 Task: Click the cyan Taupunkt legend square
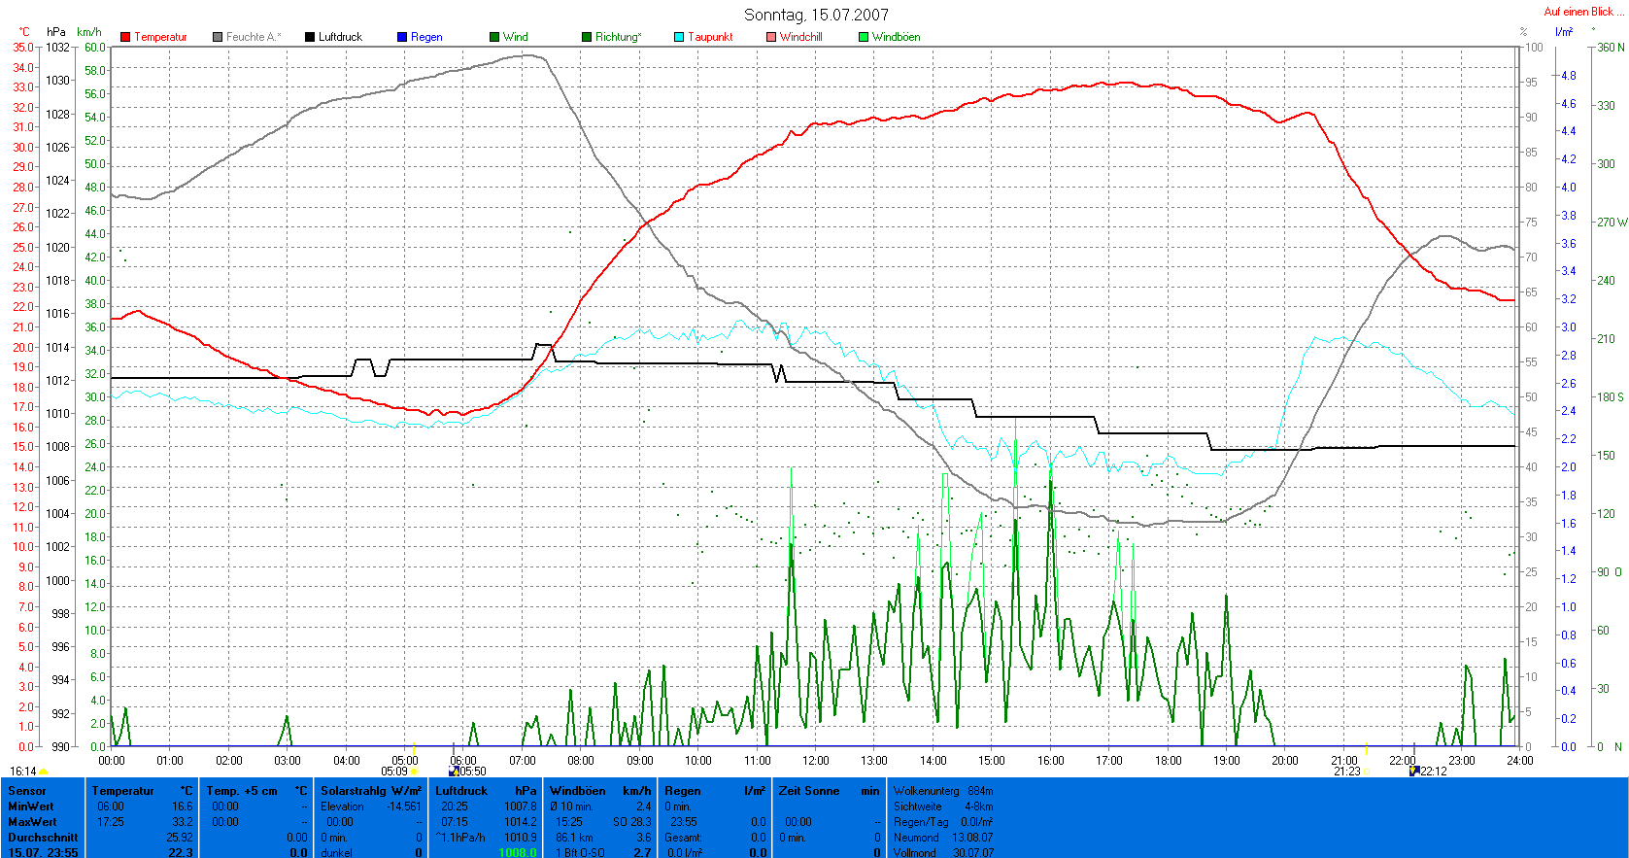click(679, 37)
